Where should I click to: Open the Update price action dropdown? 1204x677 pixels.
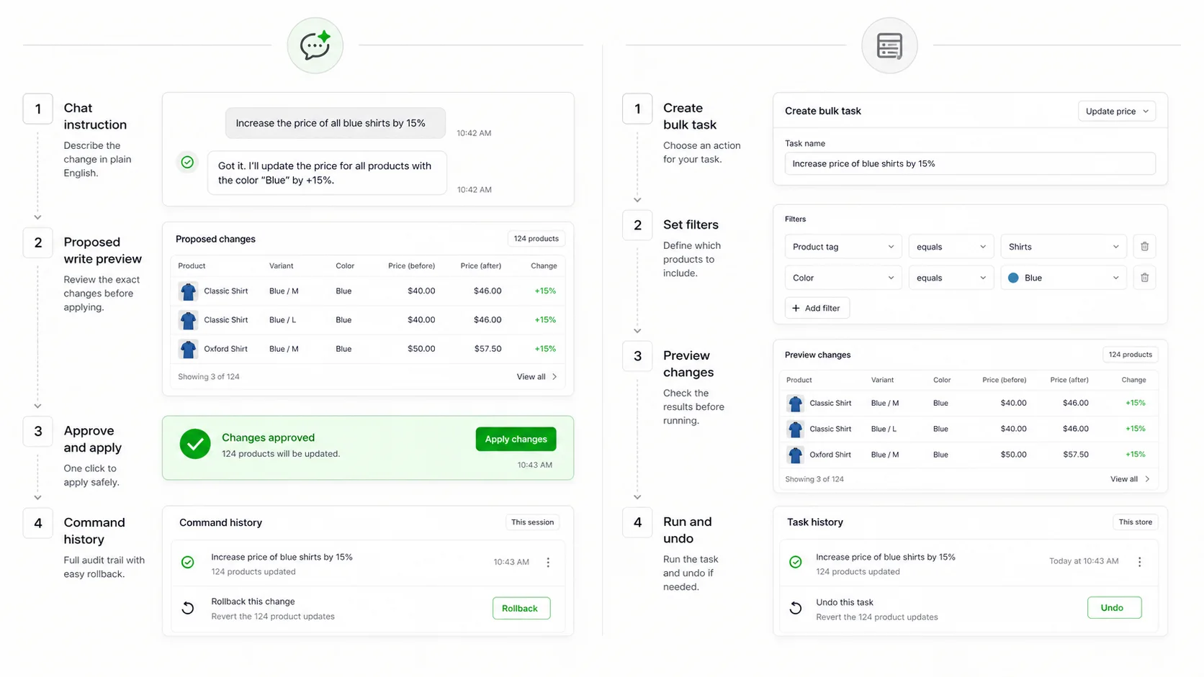[x=1117, y=112]
